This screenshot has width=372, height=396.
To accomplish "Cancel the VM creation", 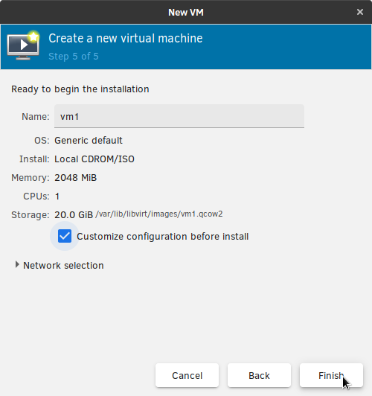I will [187, 375].
